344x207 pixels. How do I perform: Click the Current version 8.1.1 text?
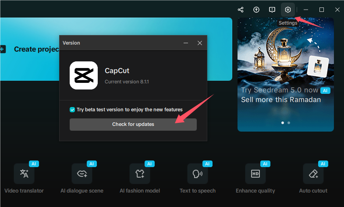(127, 82)
